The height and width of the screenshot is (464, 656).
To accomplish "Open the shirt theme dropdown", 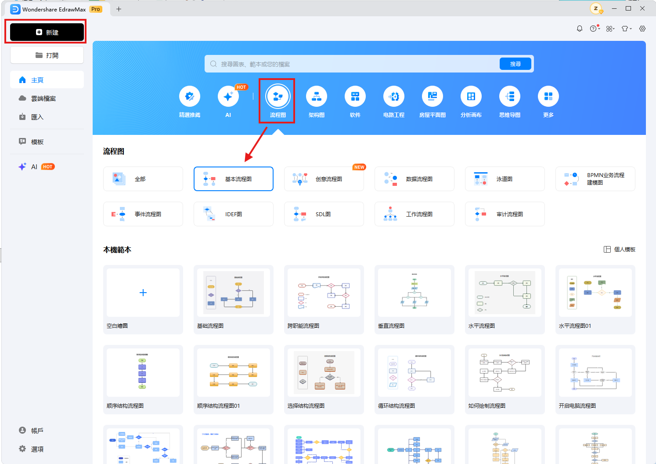I will 627,29.
